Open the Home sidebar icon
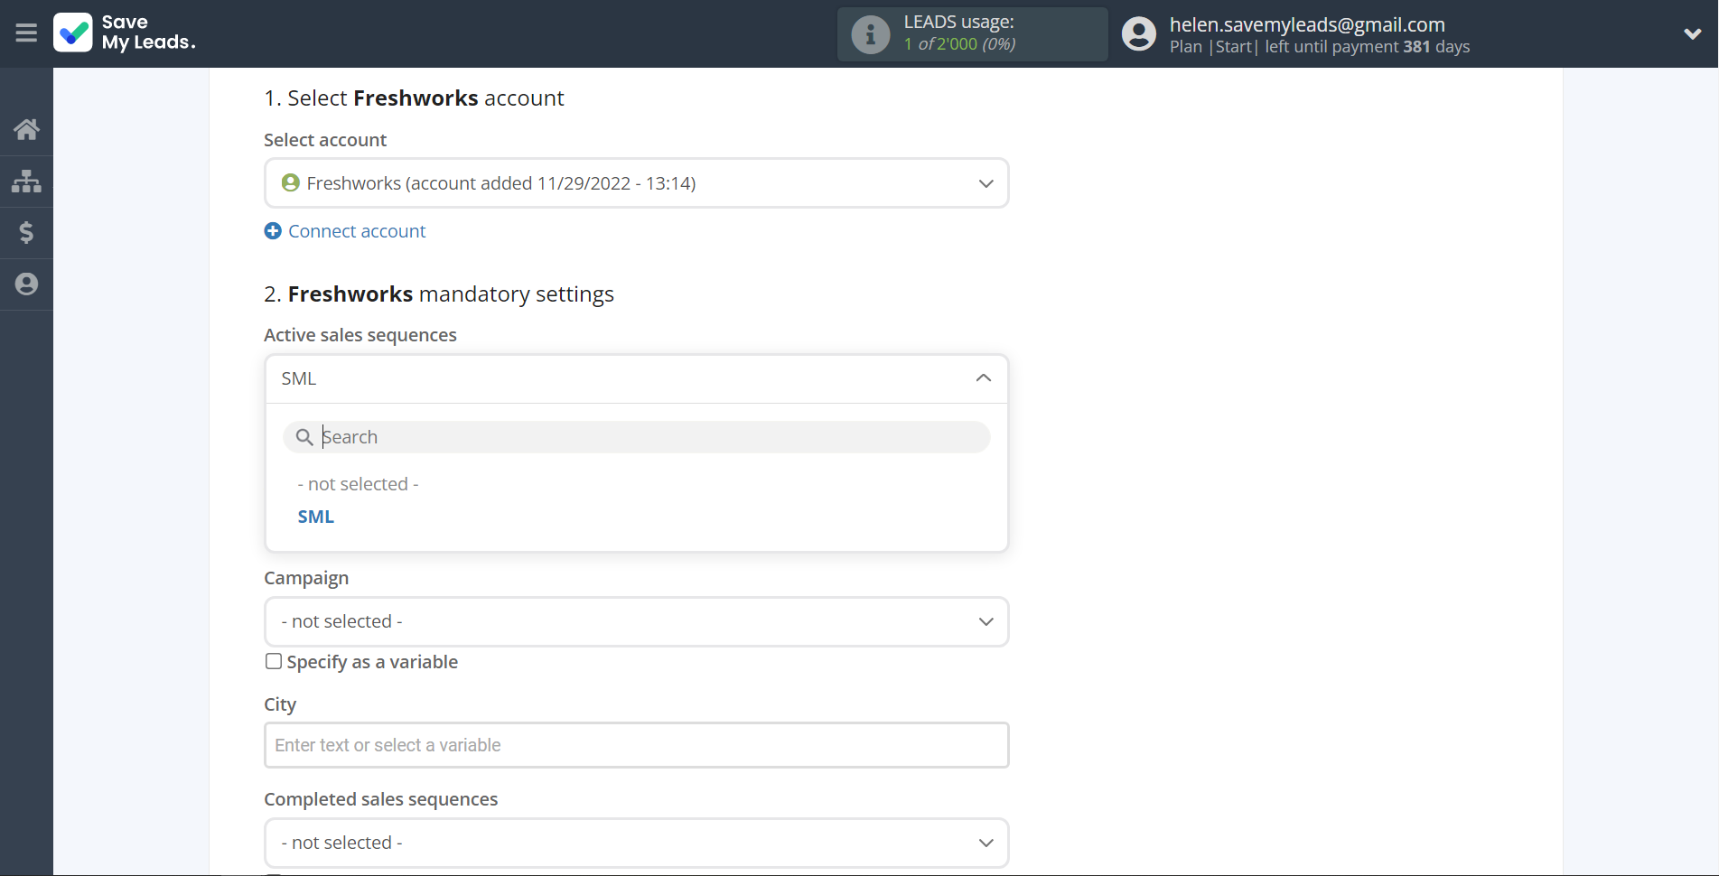Image resolution: width=1719 pixels, height=876 pixels. 26,129
